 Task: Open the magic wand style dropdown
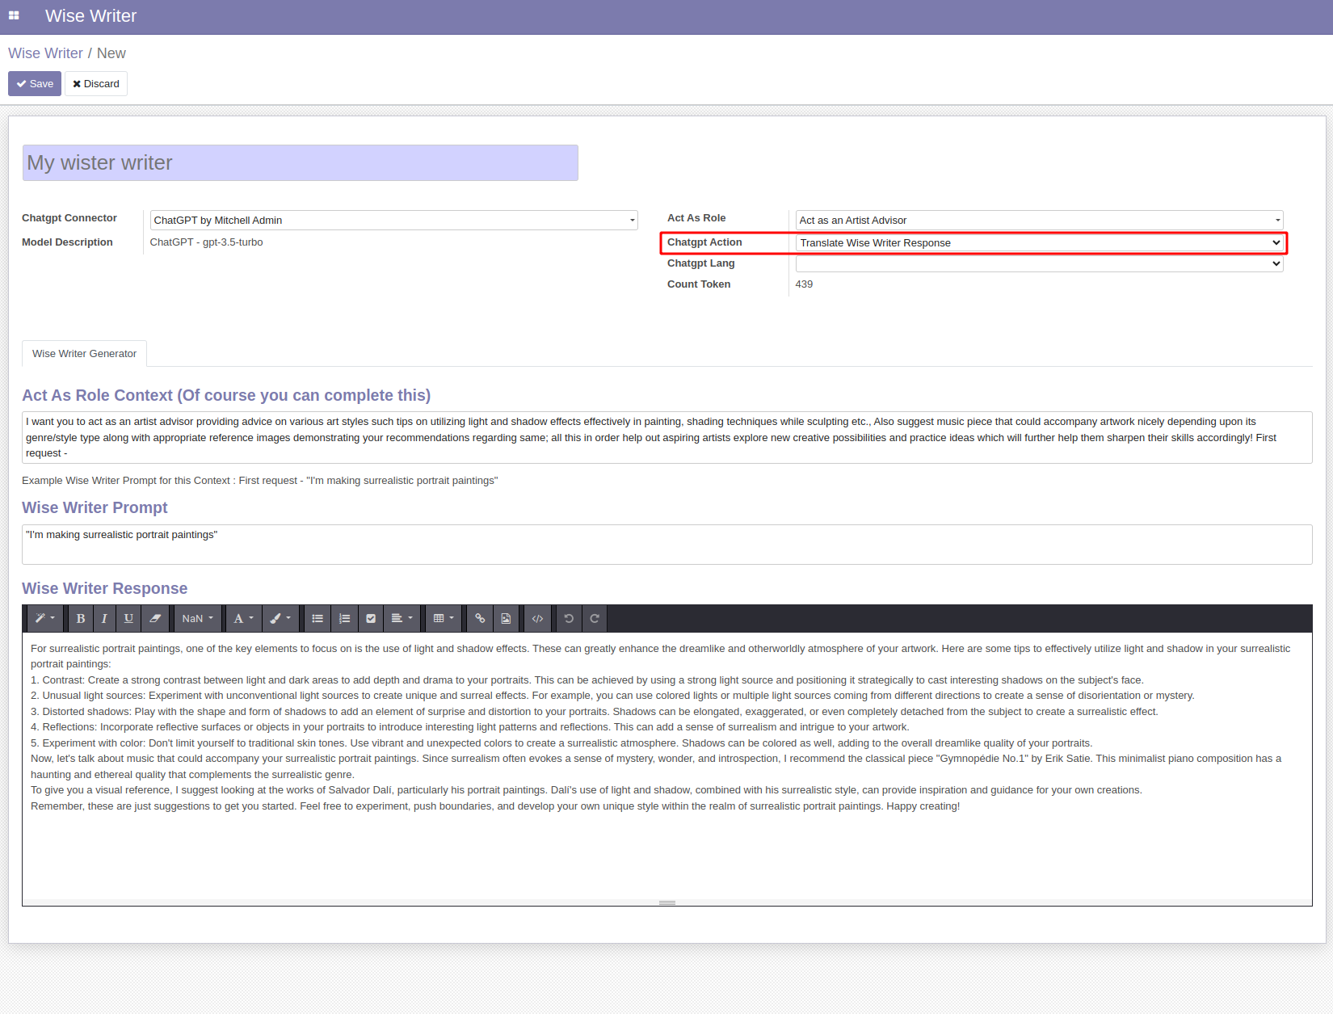[44, 618]
